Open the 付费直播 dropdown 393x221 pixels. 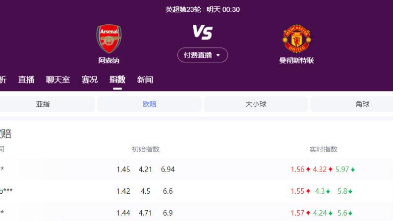point(202,55)
